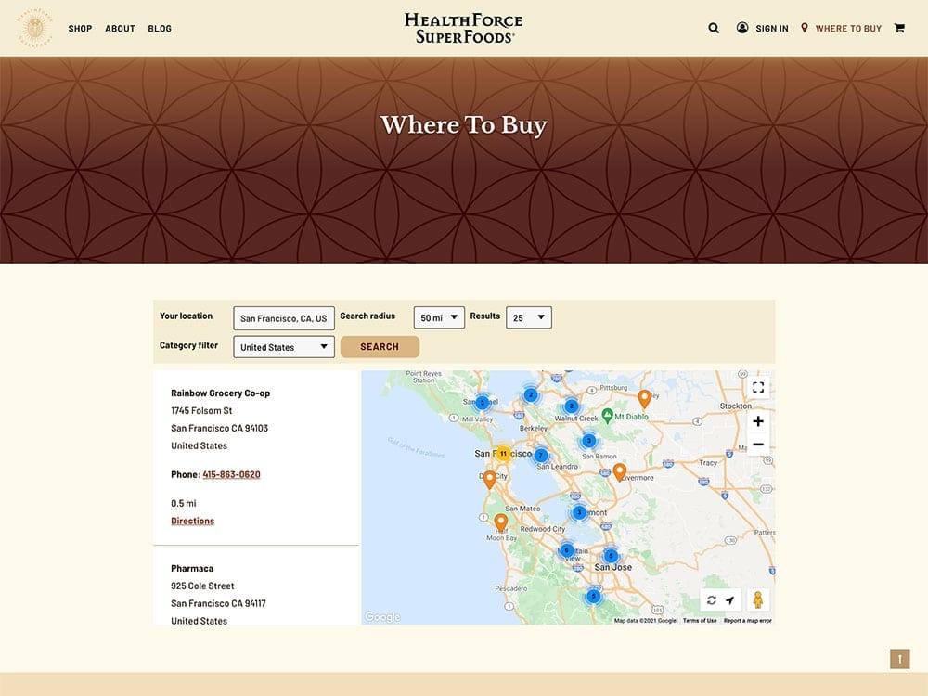The height and width of the screenshot is (696, 928).
Task: Click the Sign In link
Action: (772, 29)
